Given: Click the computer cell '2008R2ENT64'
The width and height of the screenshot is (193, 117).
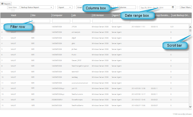Looking at the screenshot, I should point(57,100).
